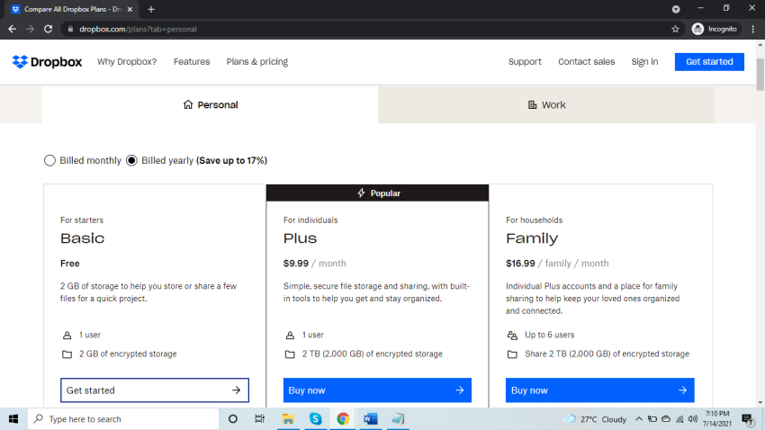
Task: Open Windows Start menu
Action: [x=13, y=419]
